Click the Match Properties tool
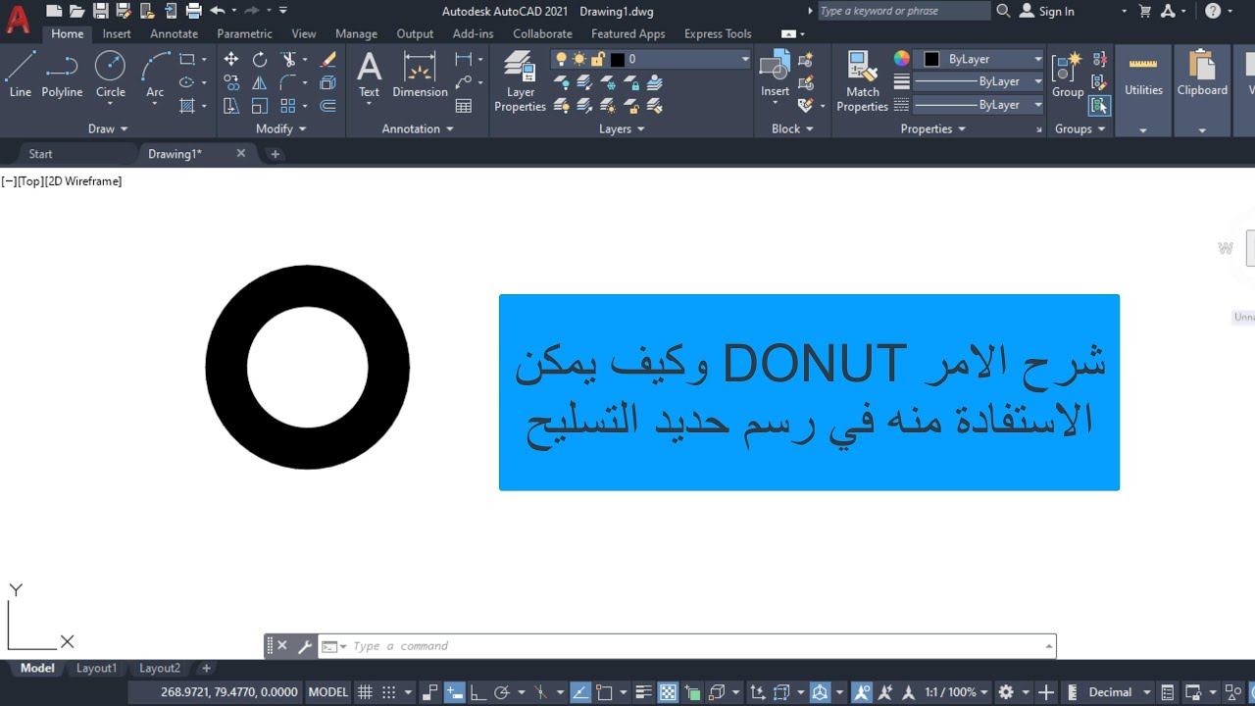The width and height of the screenshot is (1255, 706). 863,82
